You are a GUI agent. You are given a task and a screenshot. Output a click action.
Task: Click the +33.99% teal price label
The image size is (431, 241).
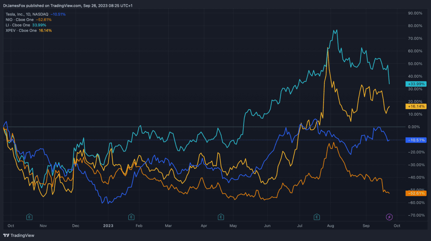click(416, 84)
